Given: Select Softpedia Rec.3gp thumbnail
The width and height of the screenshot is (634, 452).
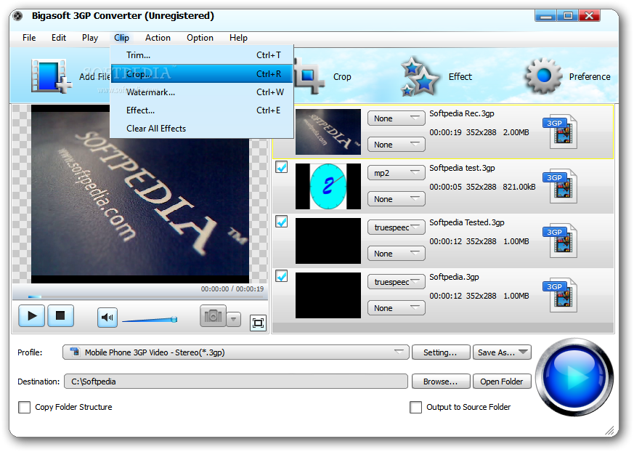Looking at the screenshot, I should click(328, 132).
